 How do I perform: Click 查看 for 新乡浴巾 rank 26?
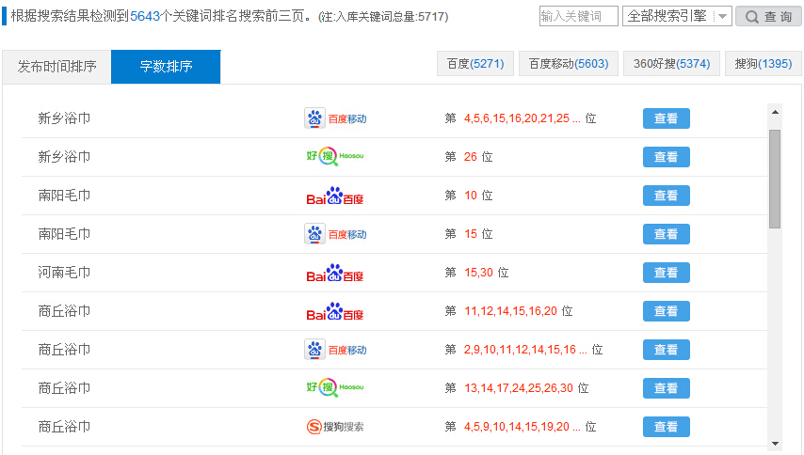[x=666, y=157]
